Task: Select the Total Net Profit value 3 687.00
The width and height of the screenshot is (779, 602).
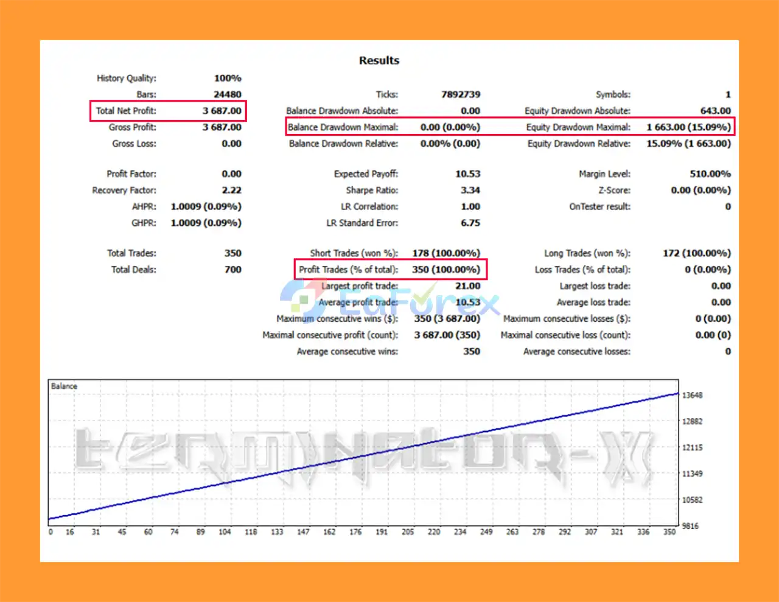Action: point(222,111)
